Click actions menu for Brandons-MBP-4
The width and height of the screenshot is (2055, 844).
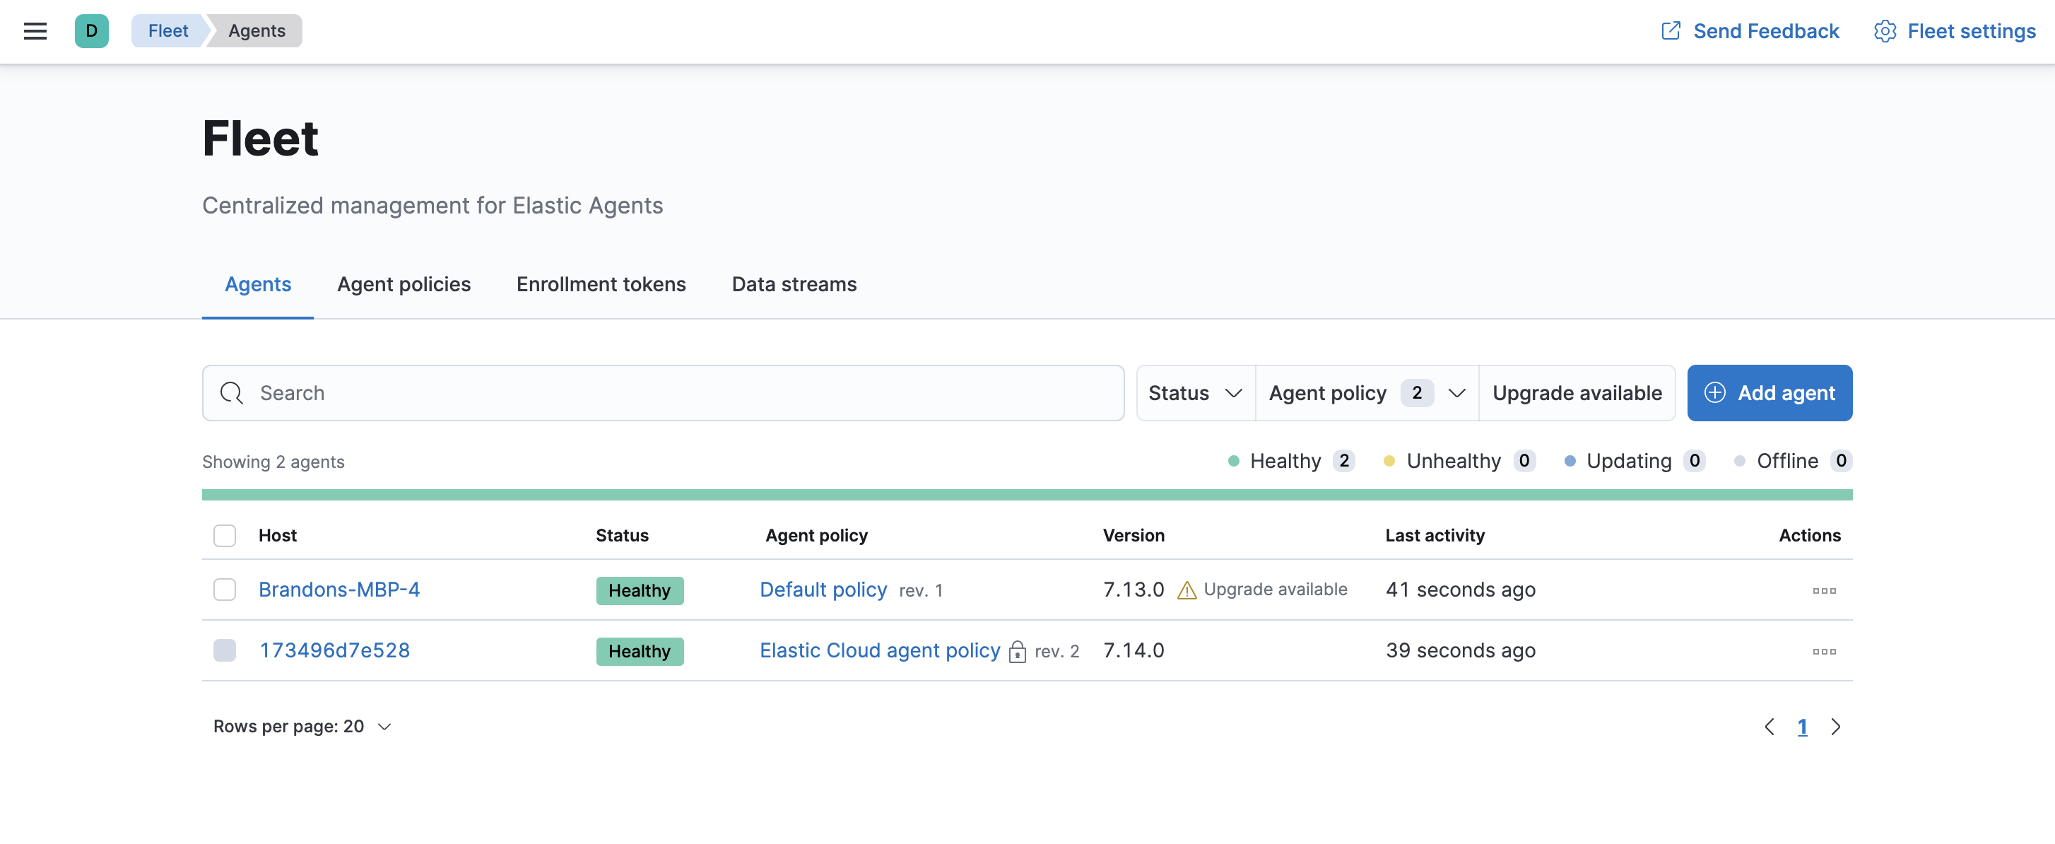click(1823, 588)
